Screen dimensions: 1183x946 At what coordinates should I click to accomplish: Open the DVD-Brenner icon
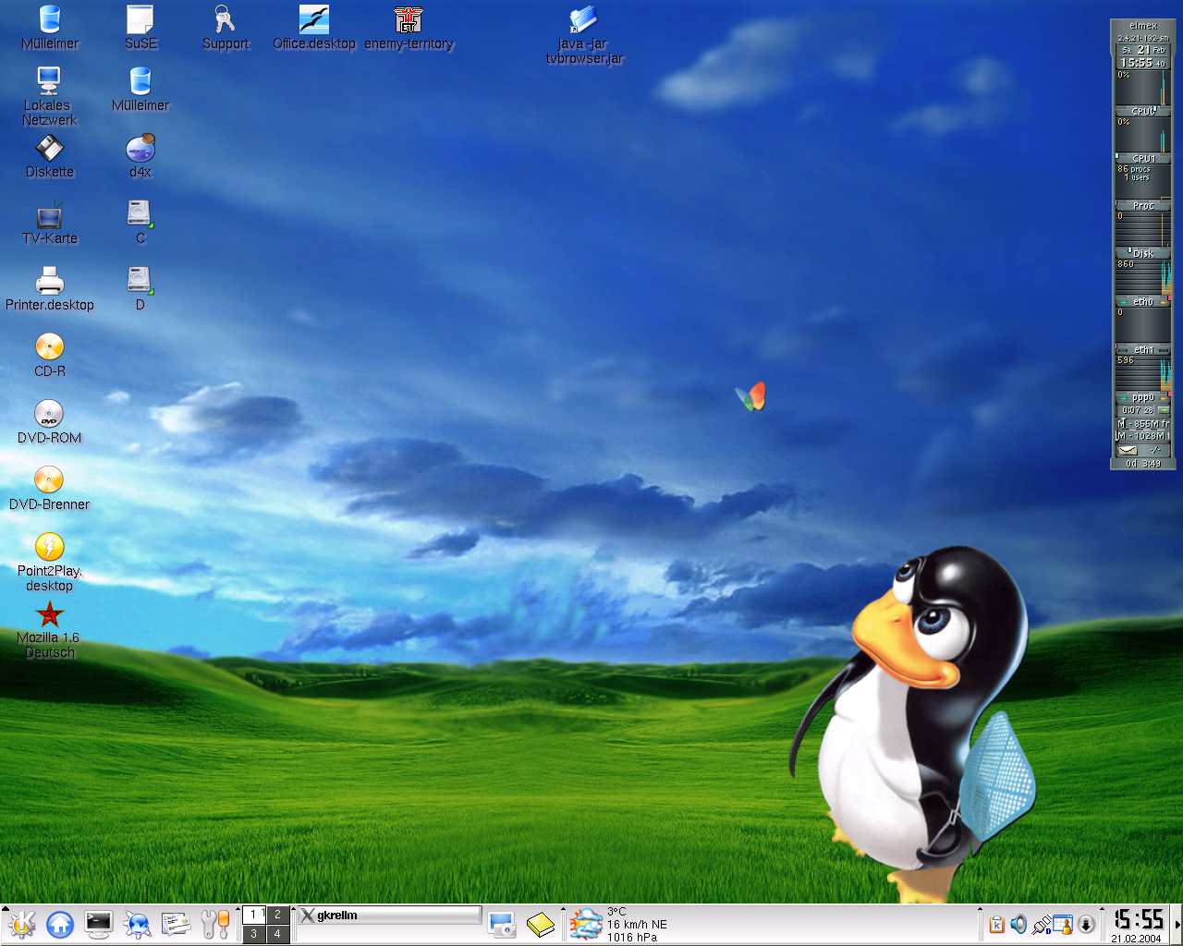pos(50,489)
